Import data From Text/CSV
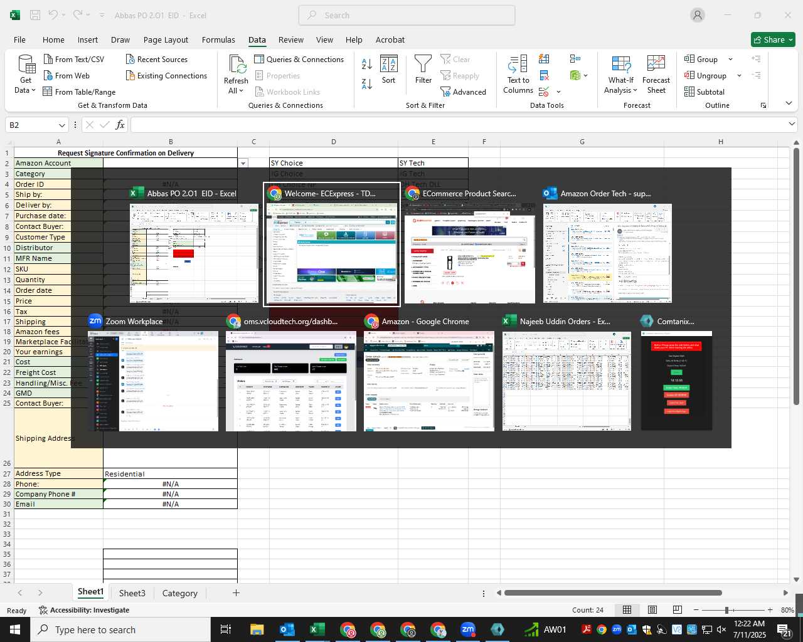 tap(74, 59)
